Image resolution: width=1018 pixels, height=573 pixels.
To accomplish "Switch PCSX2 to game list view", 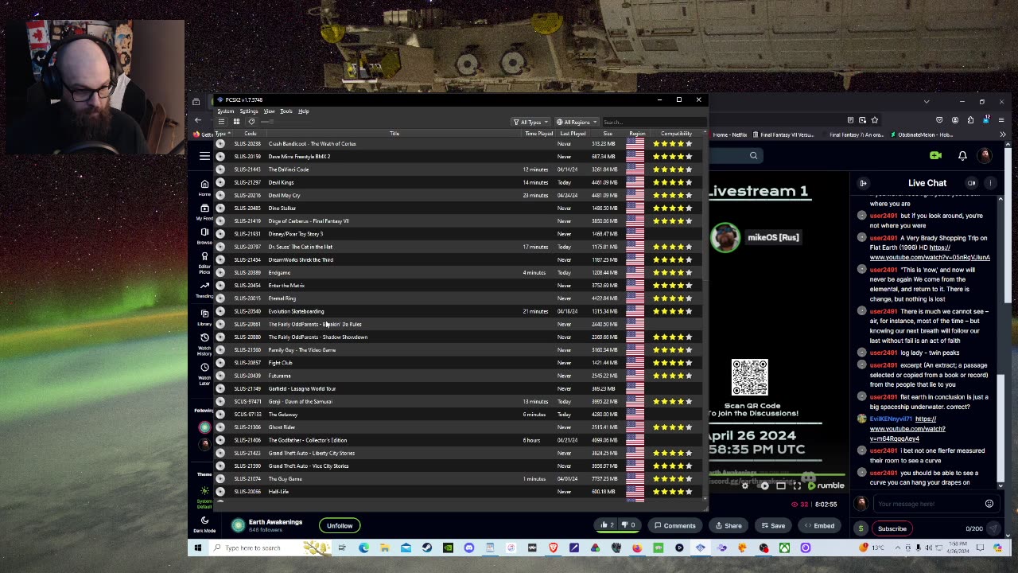I will (221, 122).
